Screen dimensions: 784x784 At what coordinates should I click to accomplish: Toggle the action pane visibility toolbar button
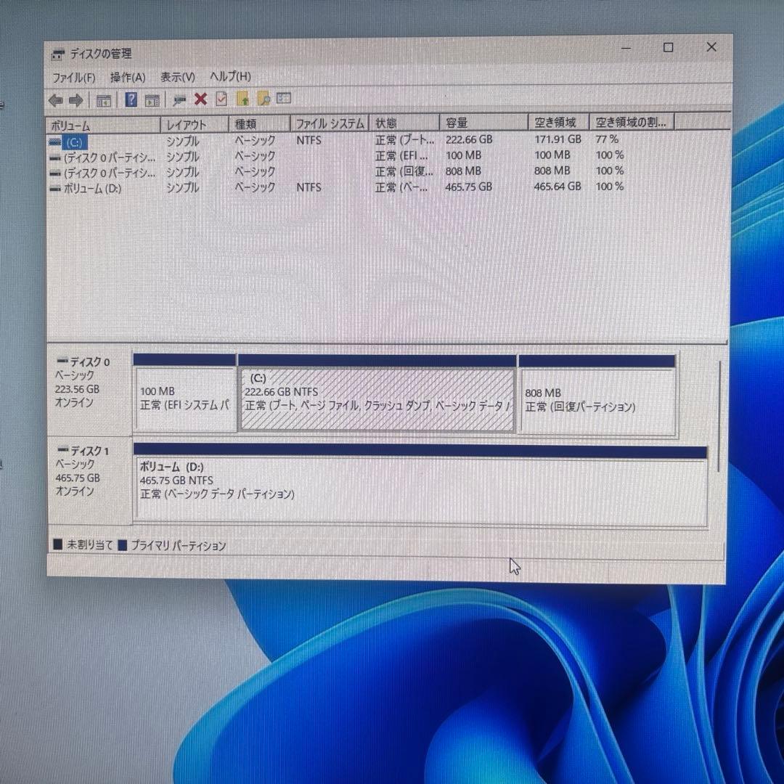(154, 99)
